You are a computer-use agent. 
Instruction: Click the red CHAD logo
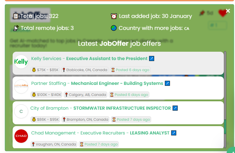click(21, 136)
